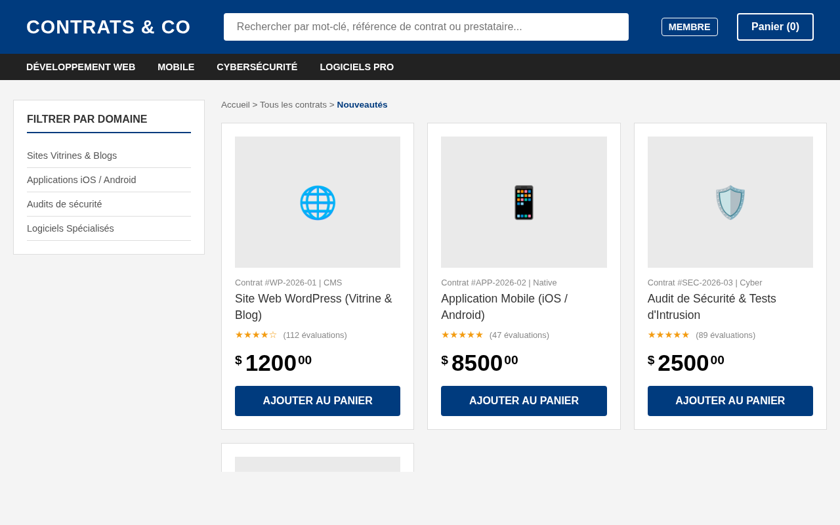Click the star rating of Application Mobile

point(462,335)
